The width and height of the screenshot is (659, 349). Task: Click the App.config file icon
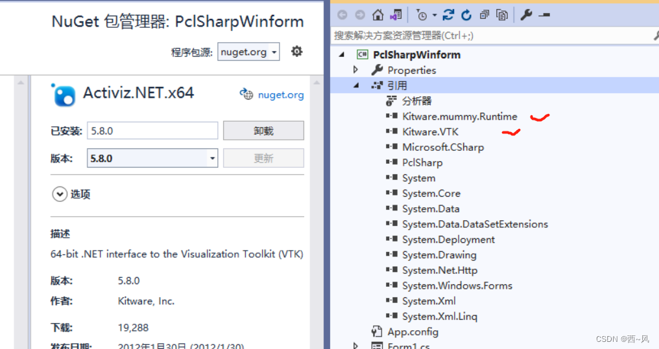pyautogui.click(x=377, y=332)
